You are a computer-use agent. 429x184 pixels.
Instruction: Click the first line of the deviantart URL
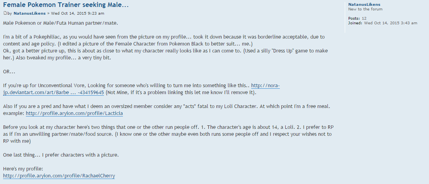[266, 86]
